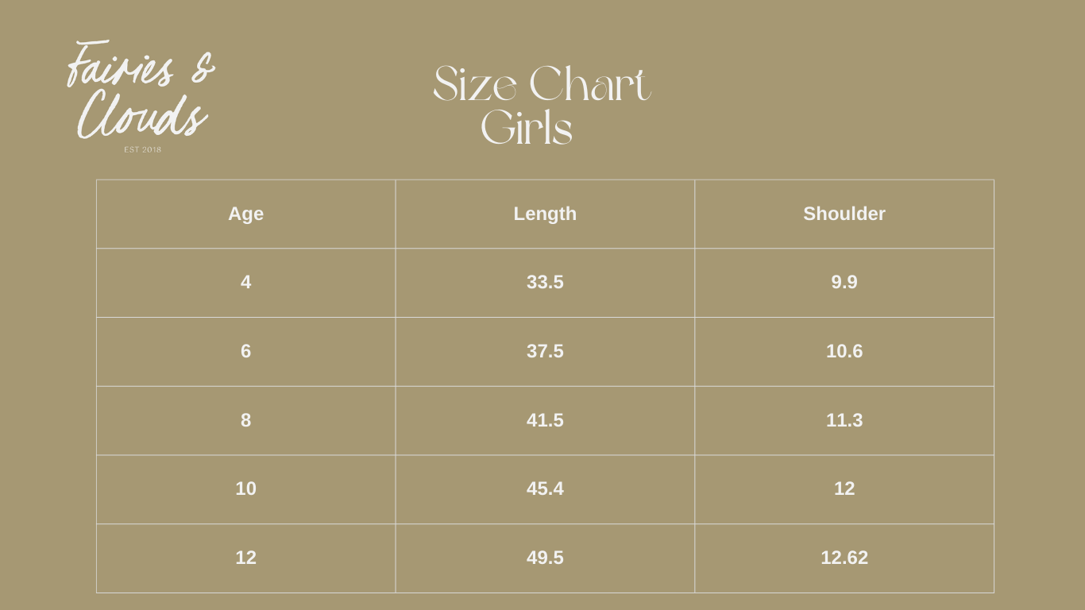Select the age 4 cell

coord(245,282)
